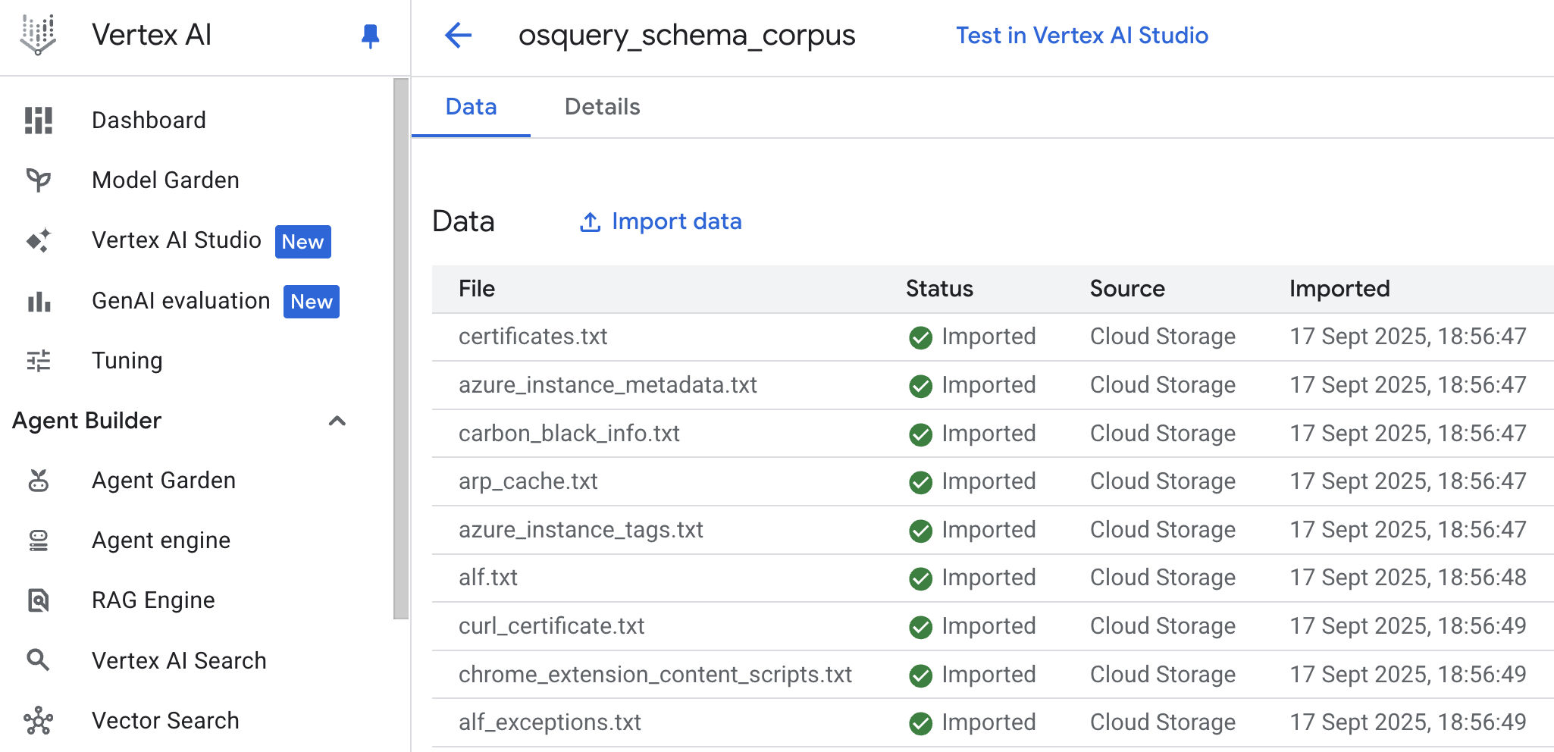Open the Dashboard from the sidebar
This screenshot has width=1554, height=752.
[x=149, y=119]
